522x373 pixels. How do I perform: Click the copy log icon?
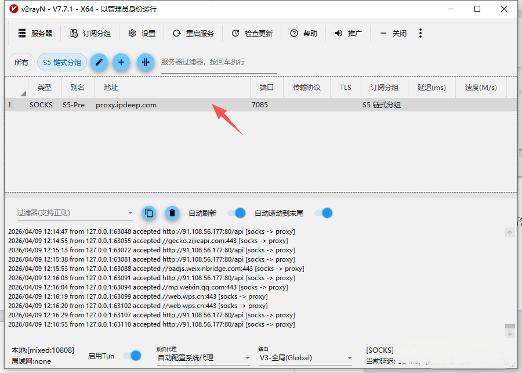(148, 213)
